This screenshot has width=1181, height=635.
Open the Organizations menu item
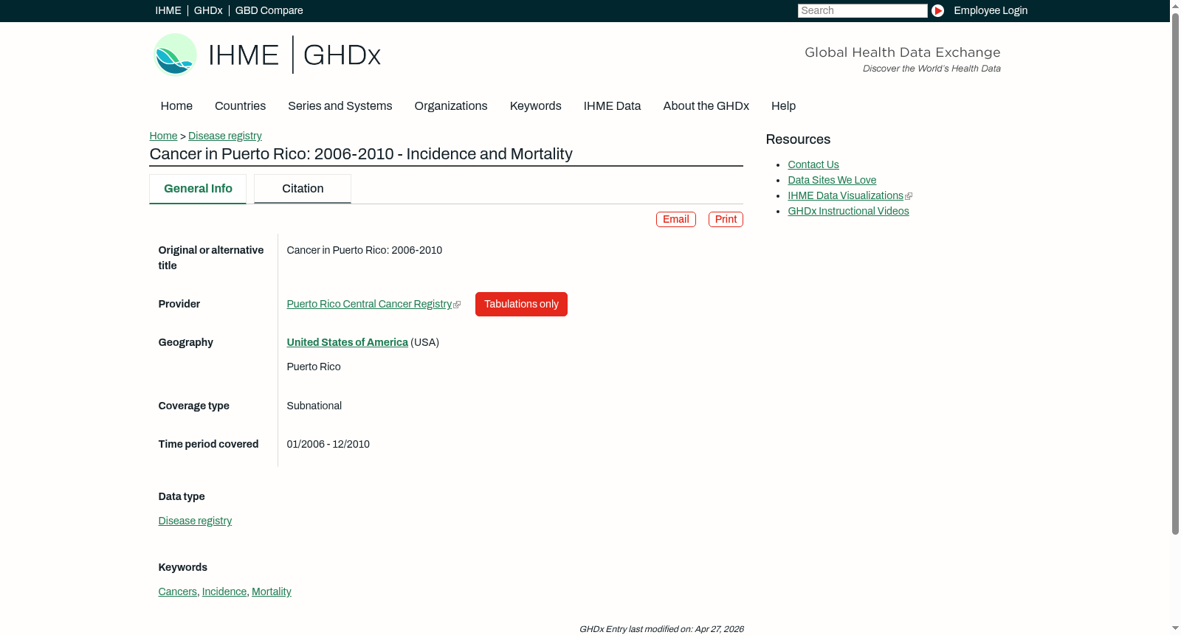pyautogui.click(x=451, y=106)
